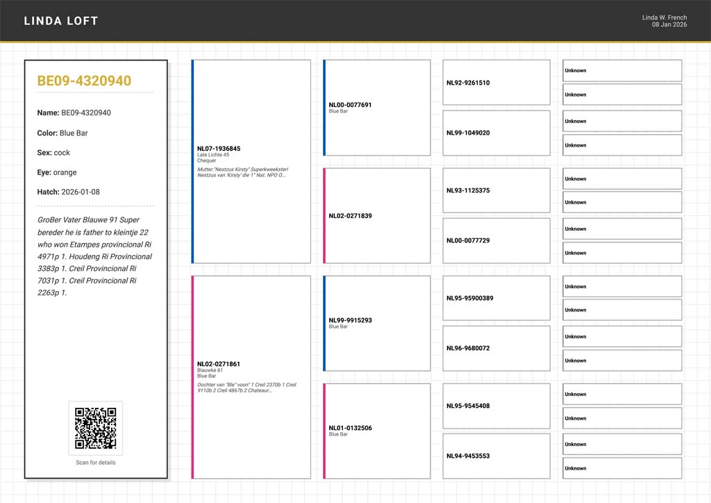This screenshot has width=711, height=503.
Task: Open dam card NL02-0271861
Action: coord(251,377)
